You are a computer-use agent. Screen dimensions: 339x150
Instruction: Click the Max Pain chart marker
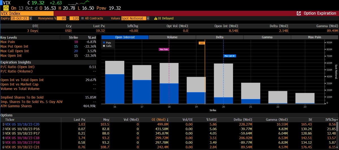(x=164, y=49)
